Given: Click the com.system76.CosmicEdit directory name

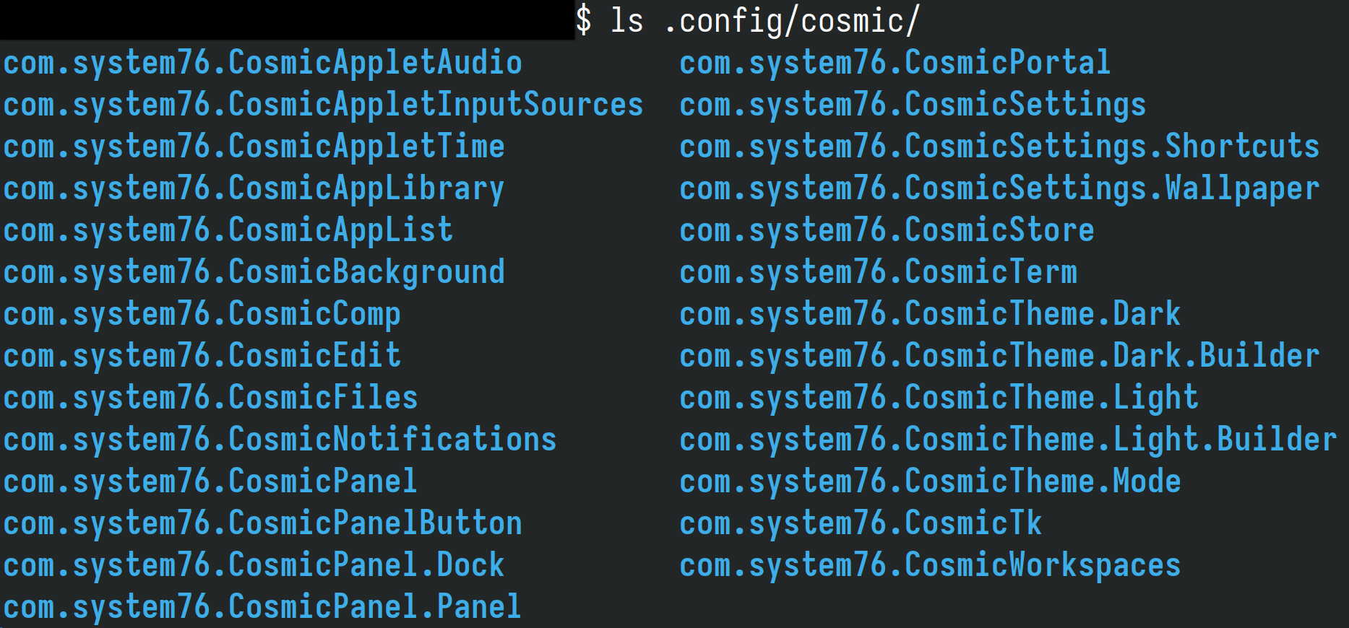Looking at the screenshot, I should tap(202, 356).
